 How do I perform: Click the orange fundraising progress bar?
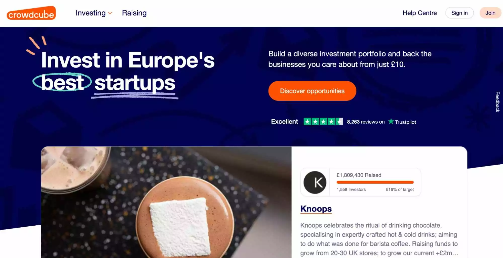tap(374, 182)
